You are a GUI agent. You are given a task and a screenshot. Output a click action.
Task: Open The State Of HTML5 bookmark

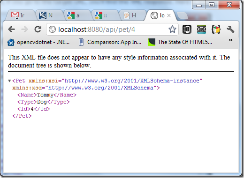tap(180, 42)
